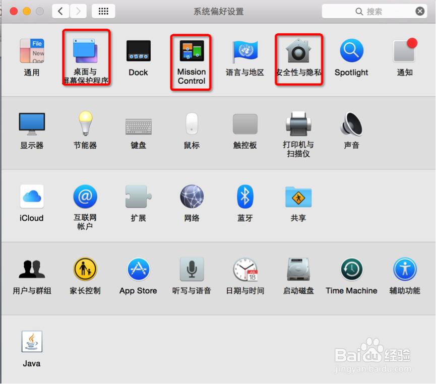Open 声音 speaker icon
The image size is (436, 384).
(351, 124)
